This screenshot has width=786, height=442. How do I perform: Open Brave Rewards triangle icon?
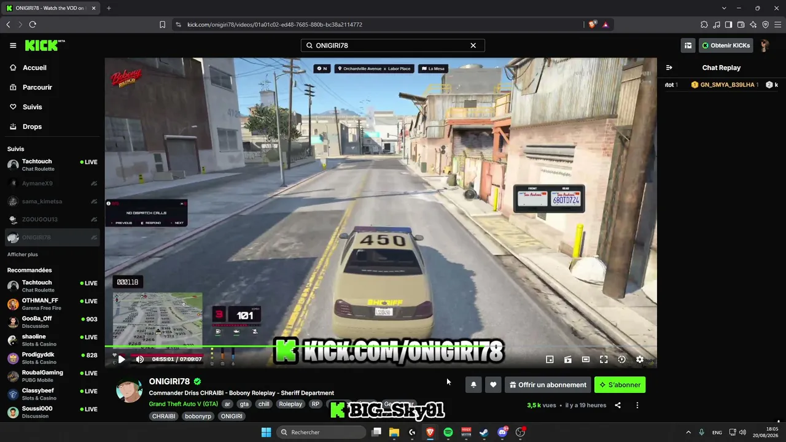pyautogui.click(x=605, y=25)
